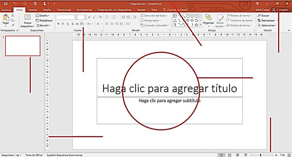Select slide 1 thumbnail
The height and width of the screenshot is (157, 292).
(x=23, y=46)
